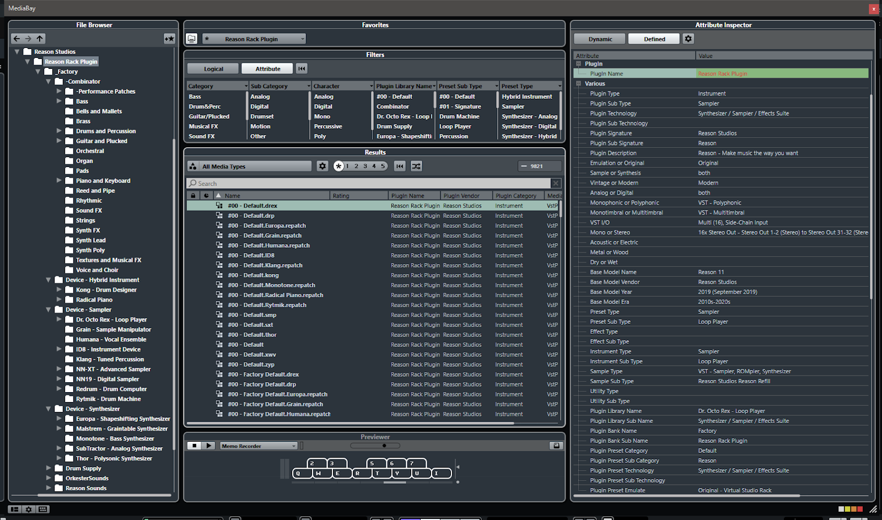Open Attribute Inspector settings gear

point(688,39)
